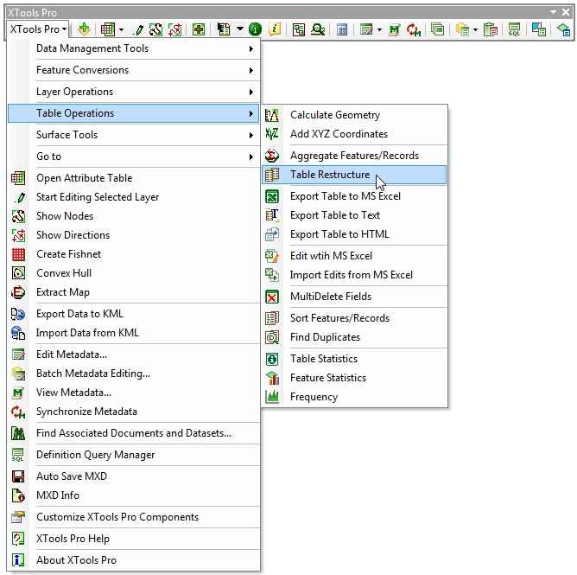Click the SQL Definition Query toolbar icon
The image size is (577, 575).
click(x=514, y=29)
